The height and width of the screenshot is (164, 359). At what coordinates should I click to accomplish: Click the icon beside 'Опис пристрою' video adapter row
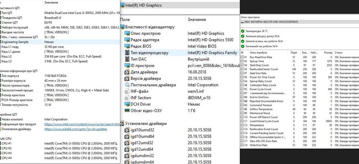[x=127, y=34]
